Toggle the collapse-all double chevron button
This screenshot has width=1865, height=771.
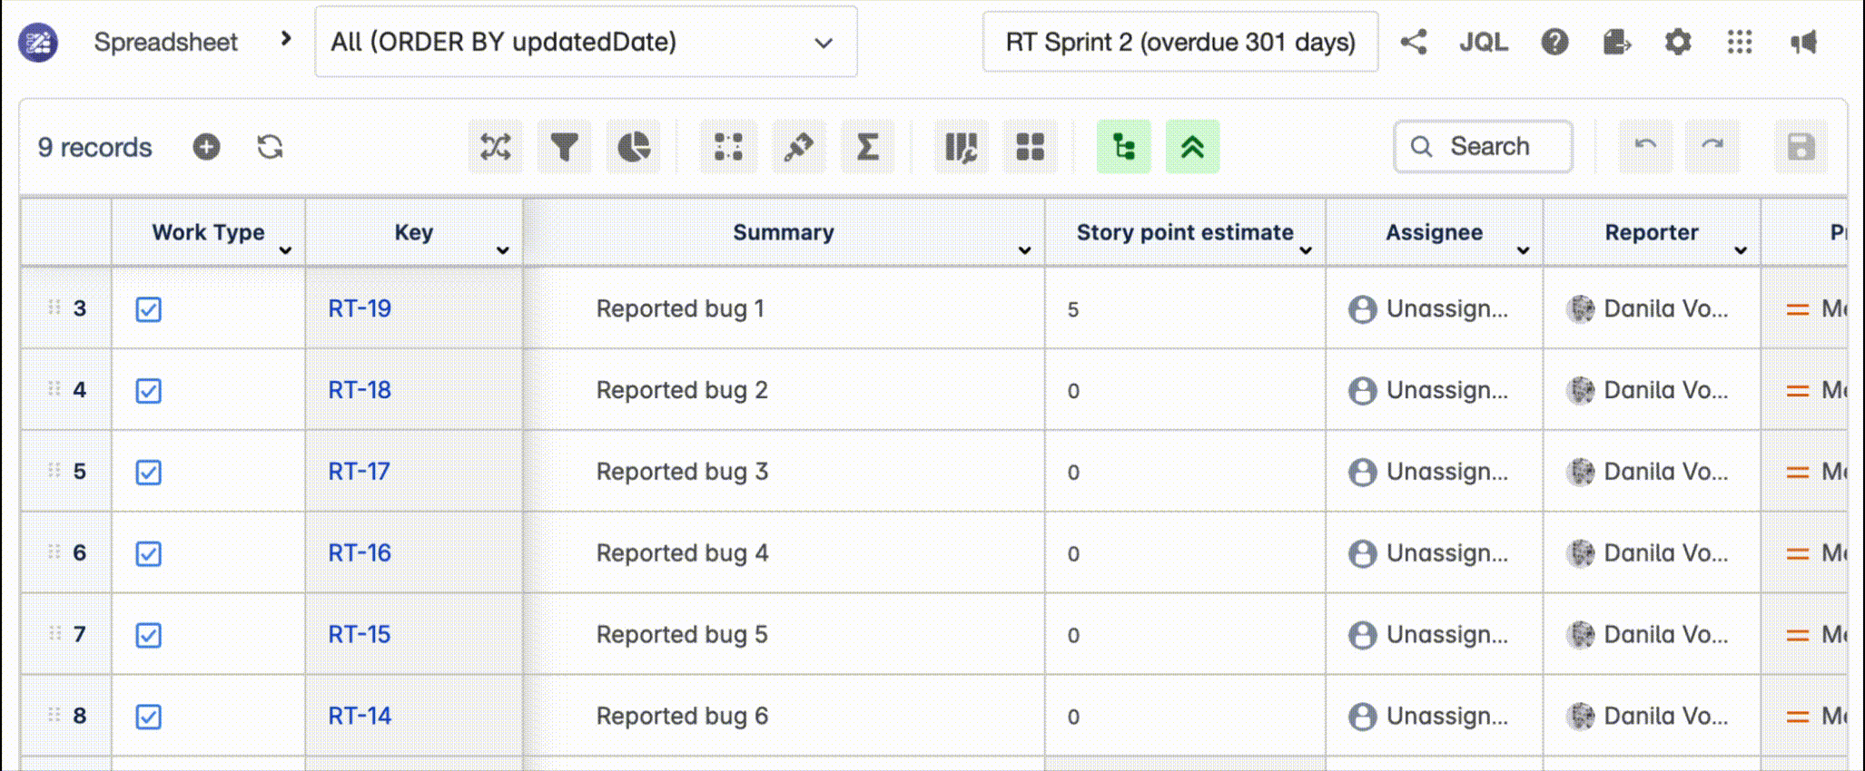tap(1193, 147)
